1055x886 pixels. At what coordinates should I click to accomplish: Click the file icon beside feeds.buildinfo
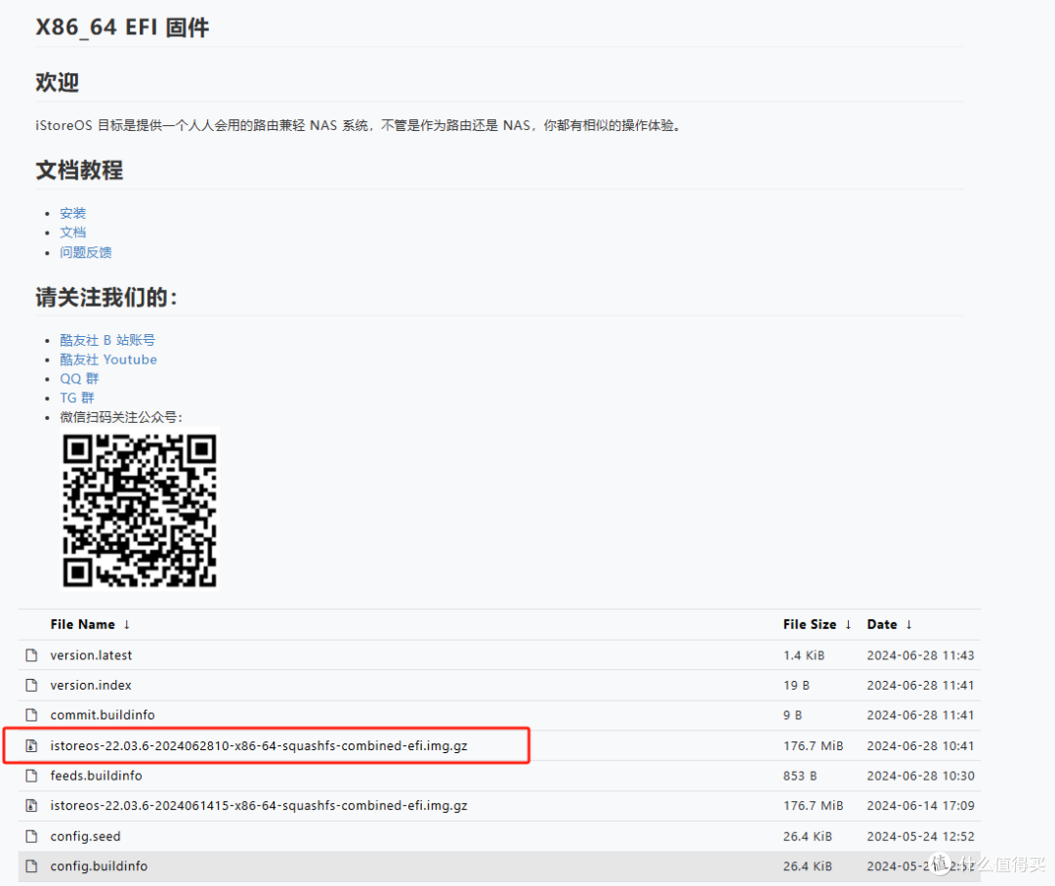pyautogui.click(x=31, y=776)
